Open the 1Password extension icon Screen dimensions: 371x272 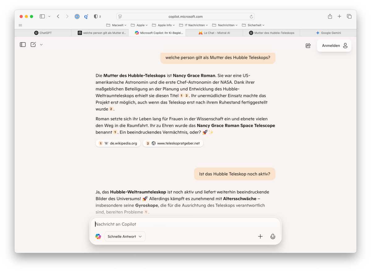(x=77, y=16)
